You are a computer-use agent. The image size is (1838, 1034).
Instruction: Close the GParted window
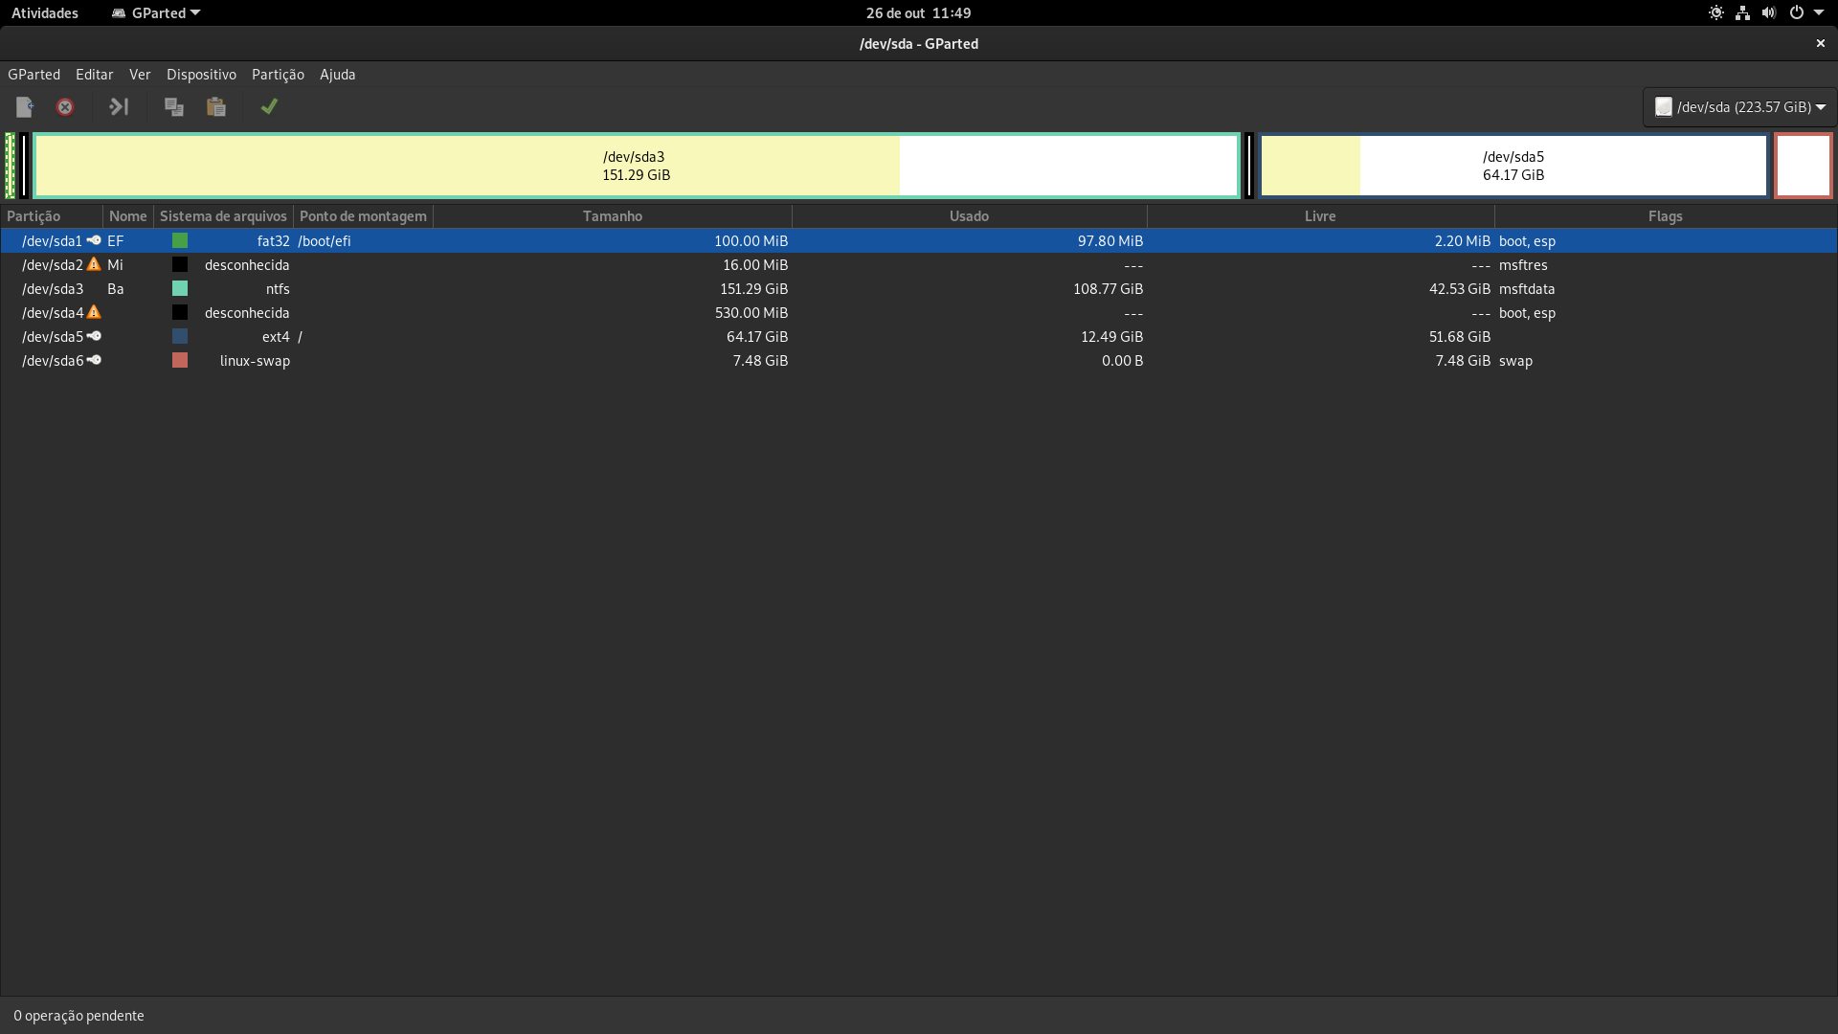tap(1821, 43)
